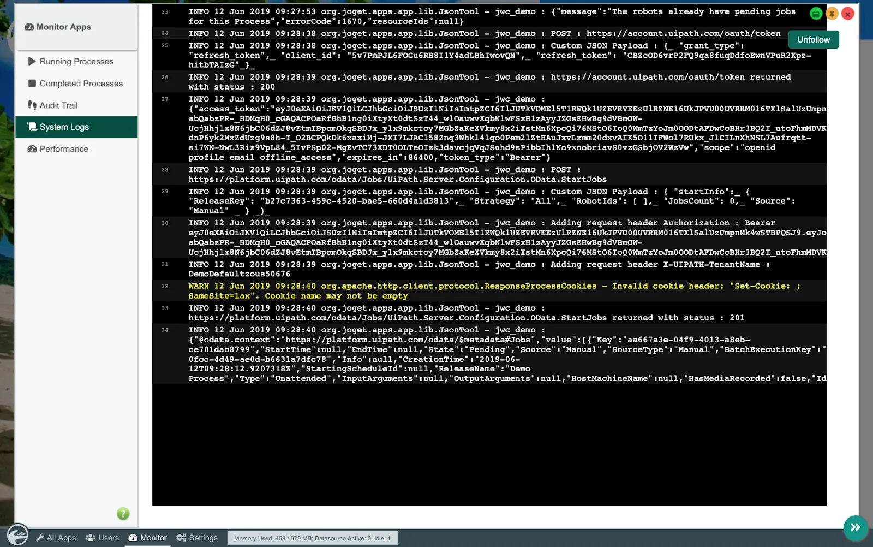Click the X-UIPATH-TenantName header log entry
The image size is (873, 547).
pyautogui.click(x=490, y=269)
